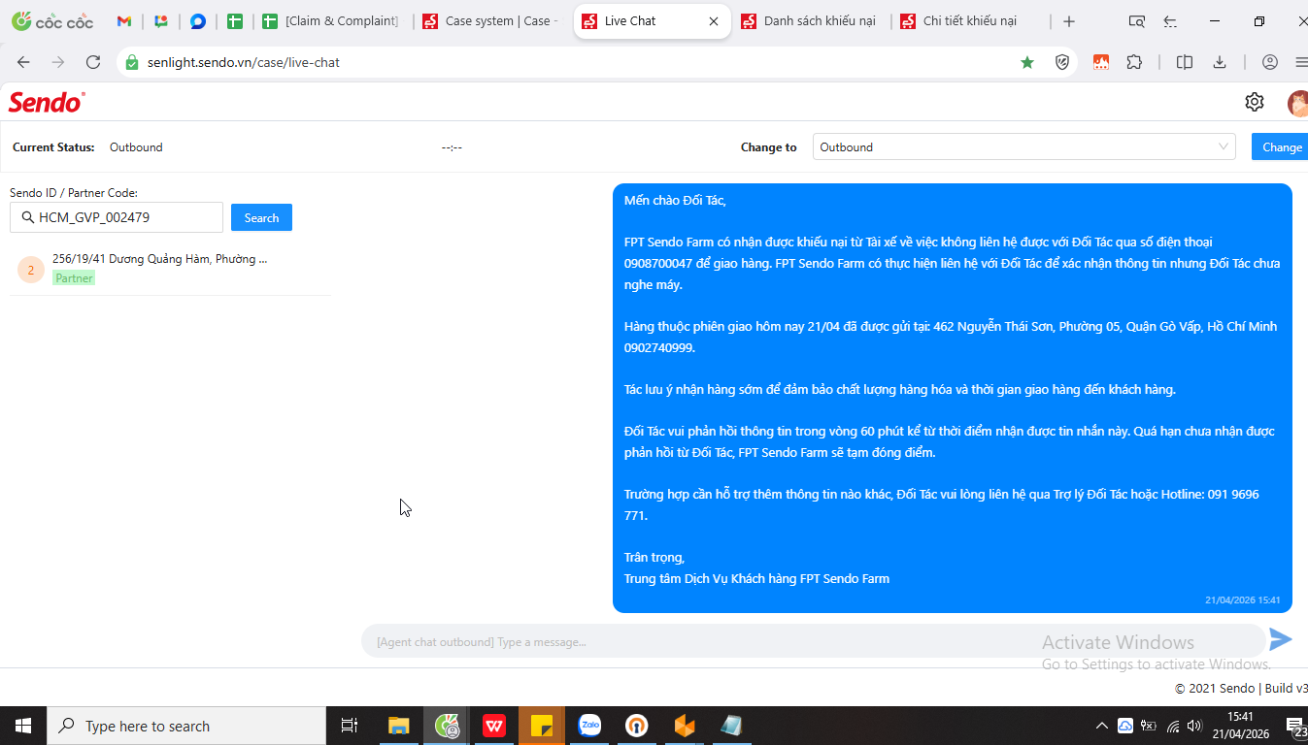Open the network icon in system tray
Screen dimensions: 1308x745
[1172, 726]
